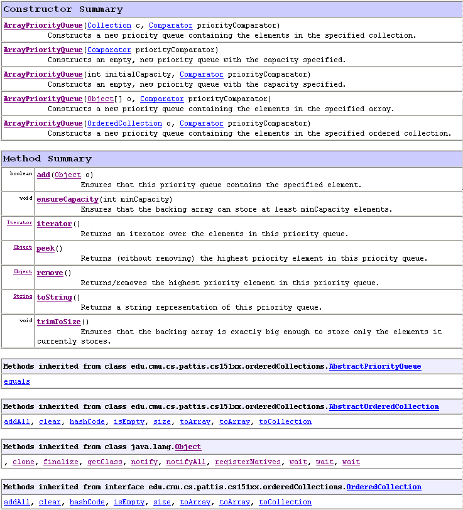This screenshot has width=463, height=510.
Task: Open the registerNatives method link
Action: point(248,462)
